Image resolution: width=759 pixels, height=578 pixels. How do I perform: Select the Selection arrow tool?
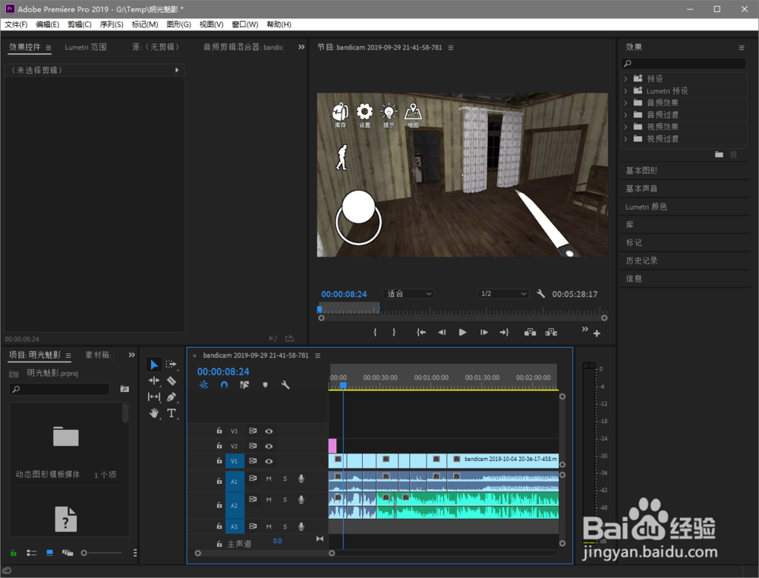click(154, 365)
